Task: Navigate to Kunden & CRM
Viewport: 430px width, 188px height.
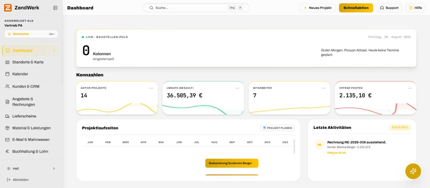Action: tap(31, 86)
